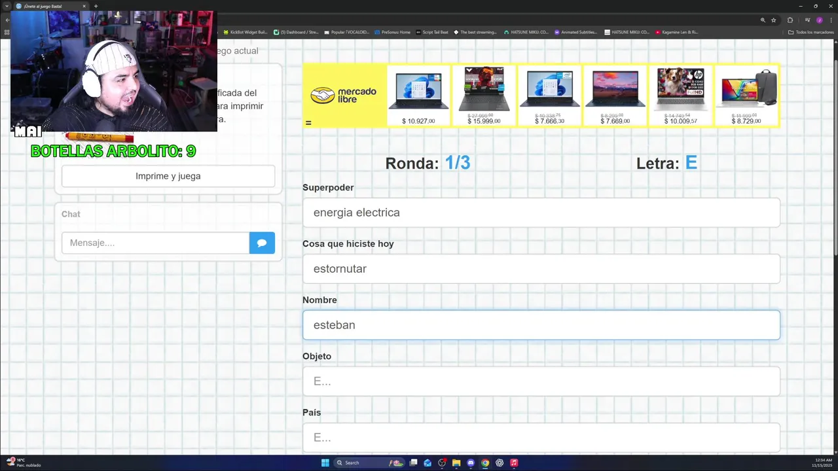Click the Nombre field with esteban
The image size is (838, 471).
(x=541, y=325)
